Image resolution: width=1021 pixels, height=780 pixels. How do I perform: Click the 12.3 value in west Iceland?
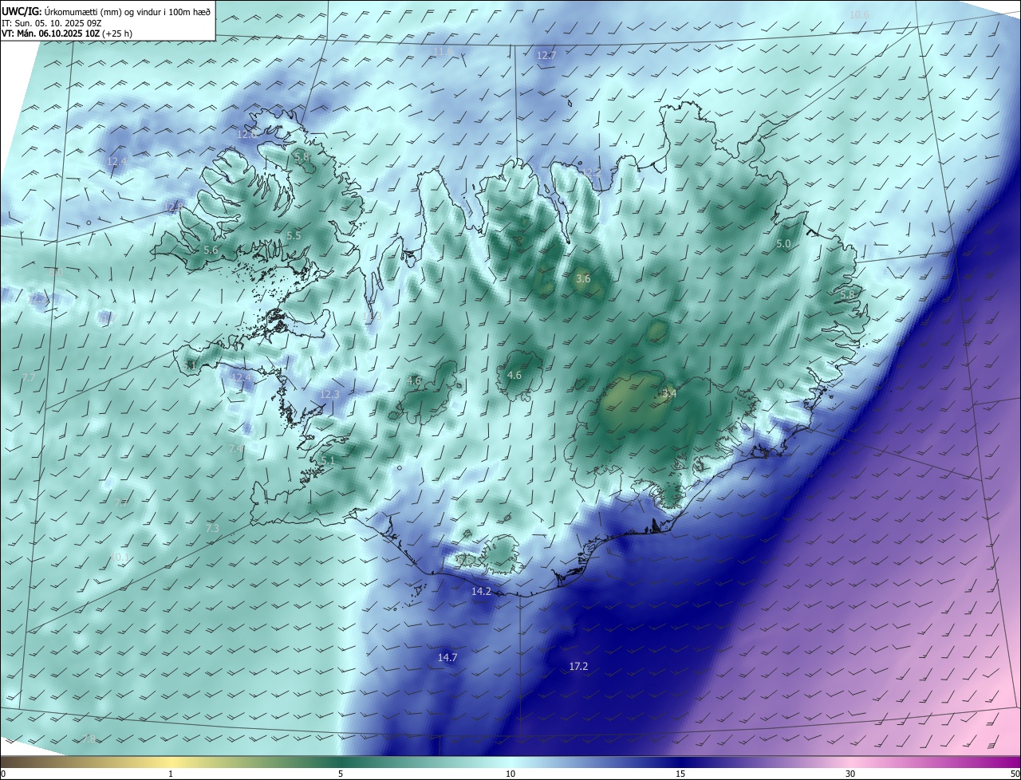[x=329, y=395]
